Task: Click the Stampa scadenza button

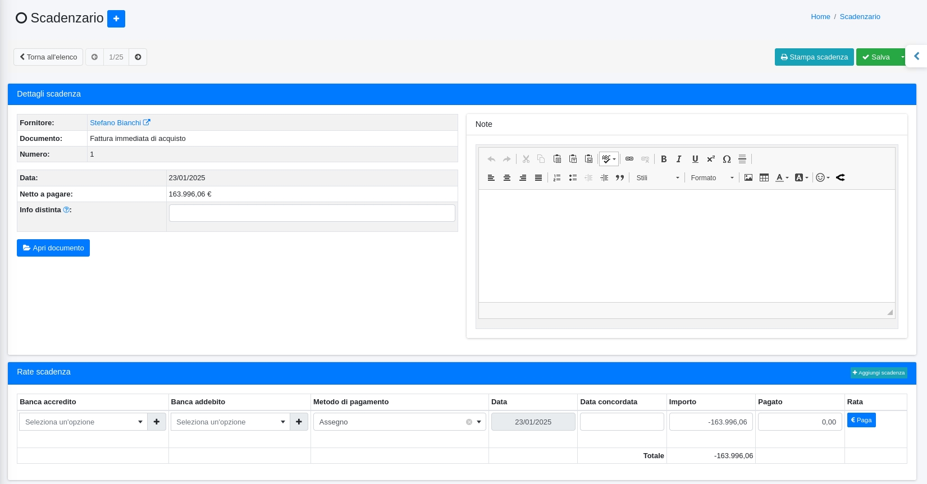Action: pos(814,57)
